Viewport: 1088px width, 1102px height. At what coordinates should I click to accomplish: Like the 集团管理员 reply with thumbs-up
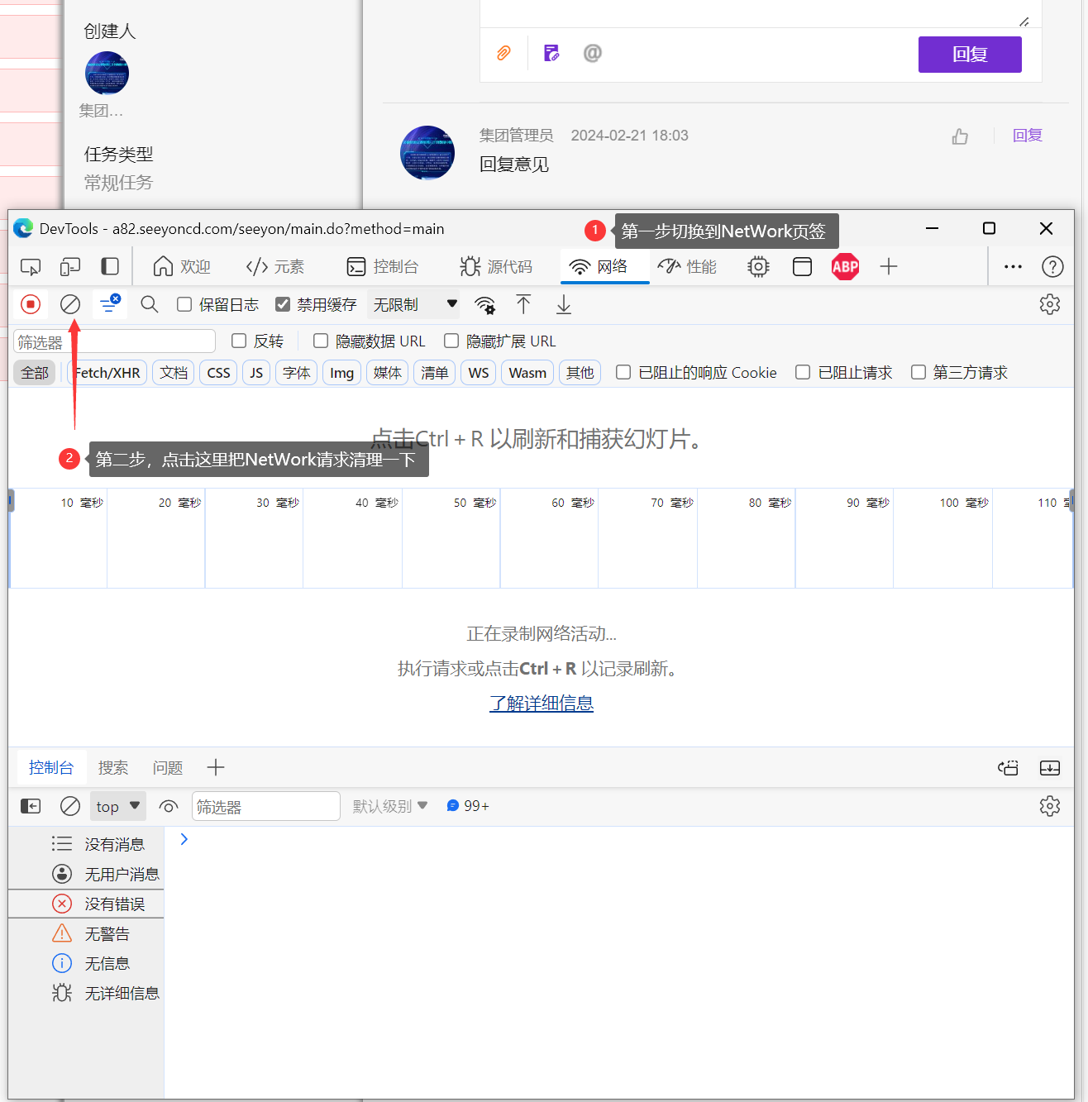point(959,136)
